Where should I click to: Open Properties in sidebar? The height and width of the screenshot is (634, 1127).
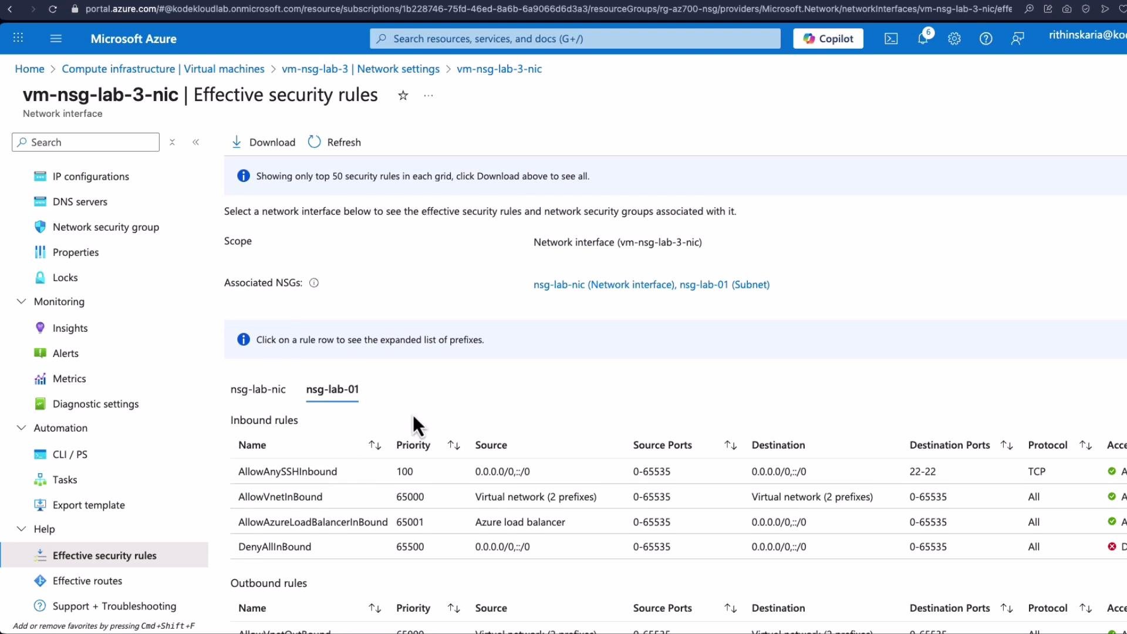[x=76, y=252]
